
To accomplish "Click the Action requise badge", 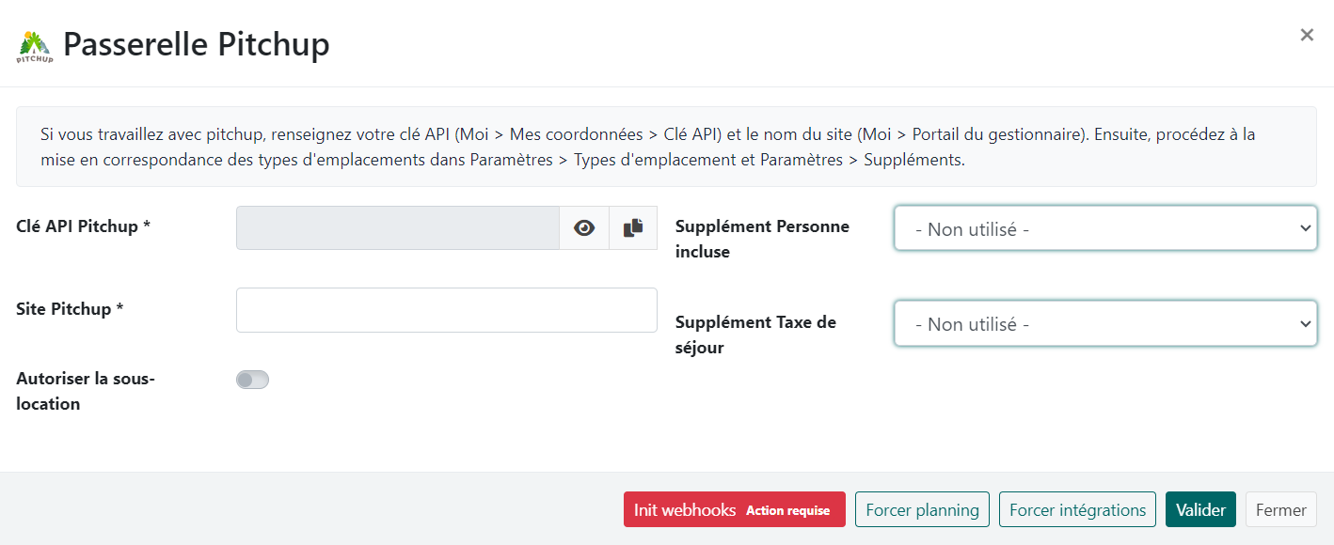I will pos(787,510).
